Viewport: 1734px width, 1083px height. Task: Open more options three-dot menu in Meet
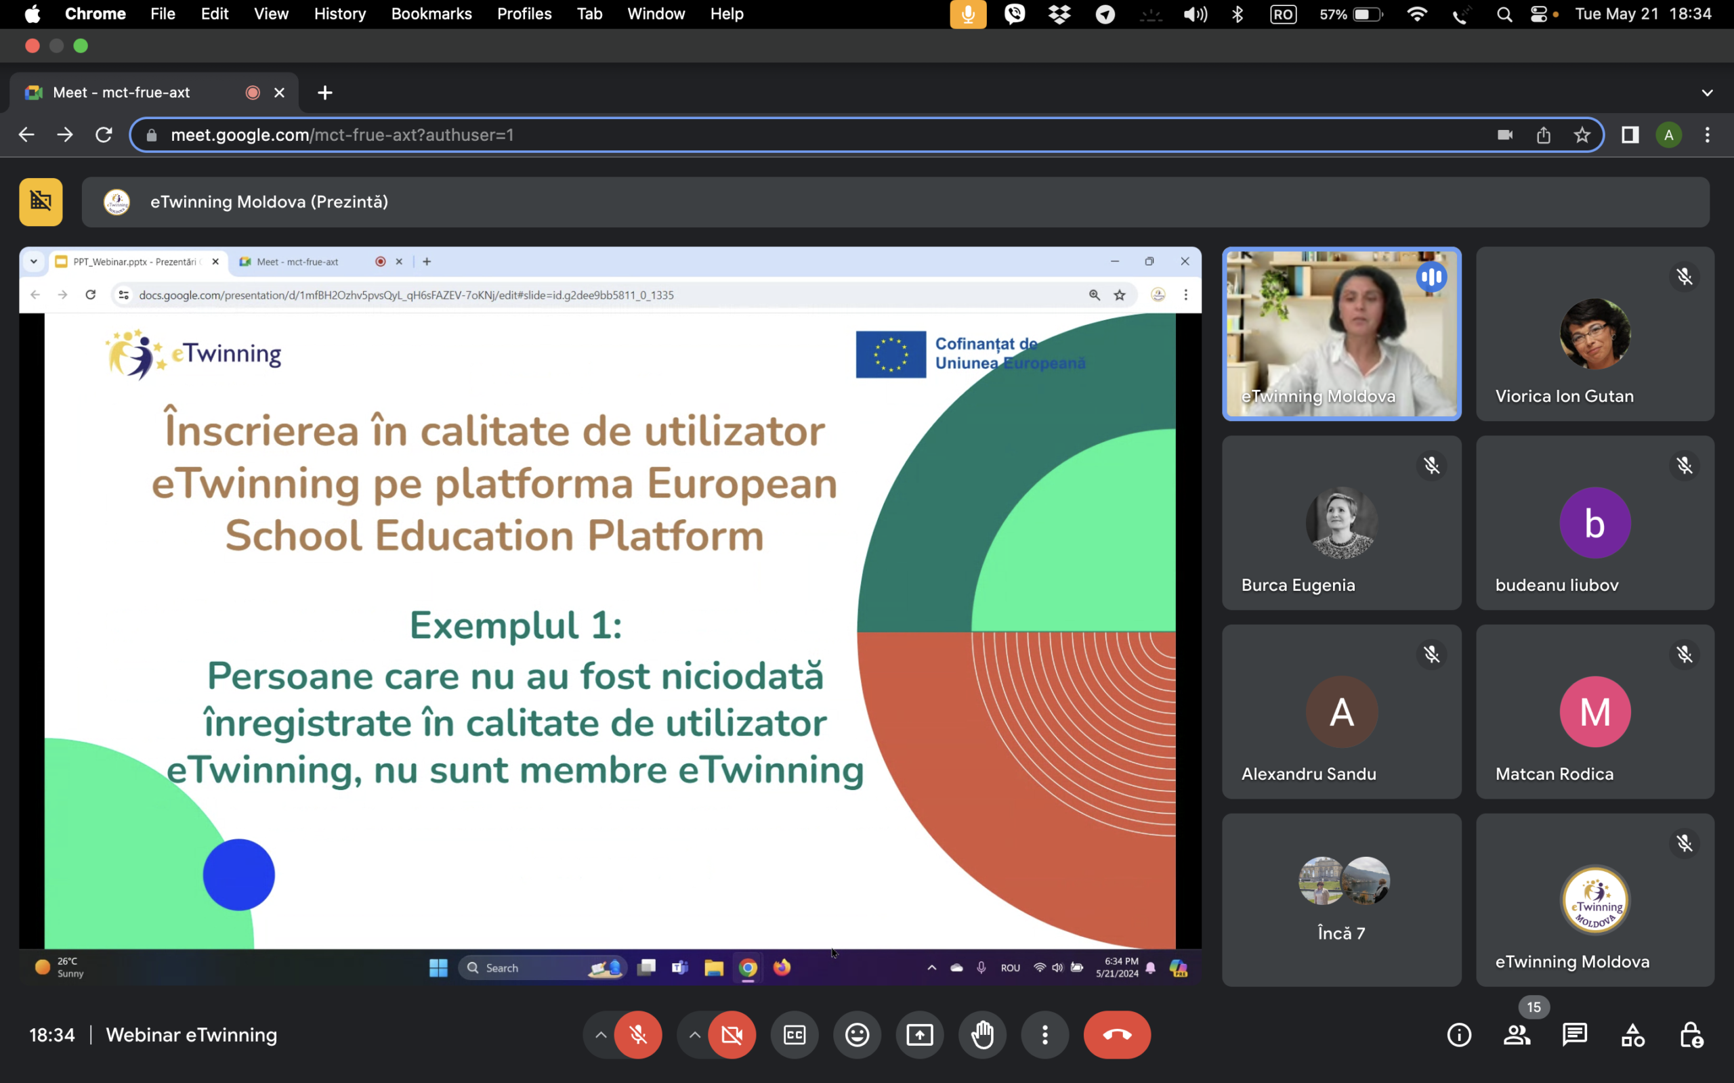(1044, 1035)
